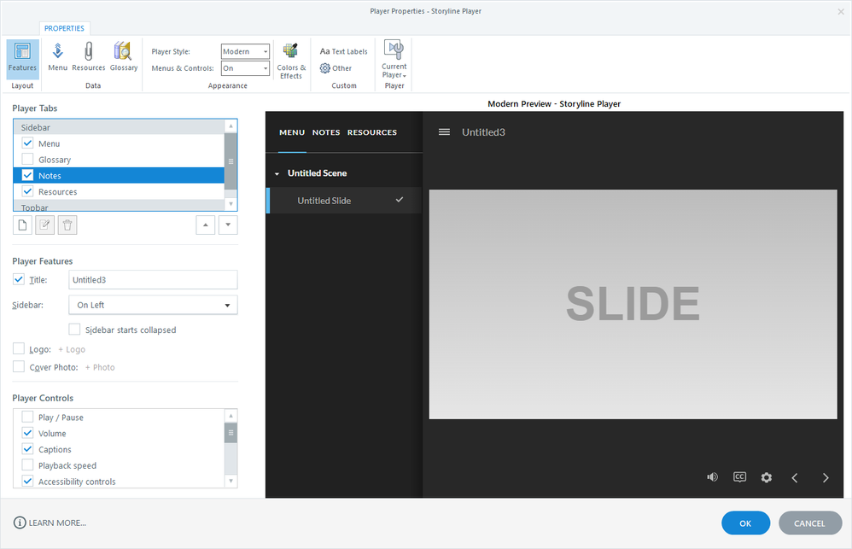Click the settings gear icon in preview
This screenshot has width=852, height=549.
(767, 477)
